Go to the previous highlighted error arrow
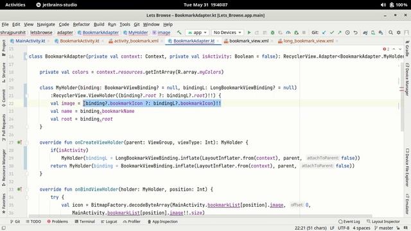Viewport: 411px width, 231px height. (394, 49)
